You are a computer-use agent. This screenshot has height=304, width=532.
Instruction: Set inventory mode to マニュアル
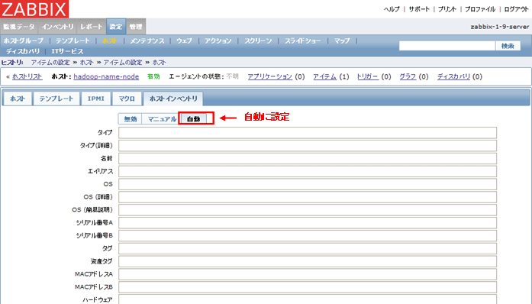(x=162, y=119)
